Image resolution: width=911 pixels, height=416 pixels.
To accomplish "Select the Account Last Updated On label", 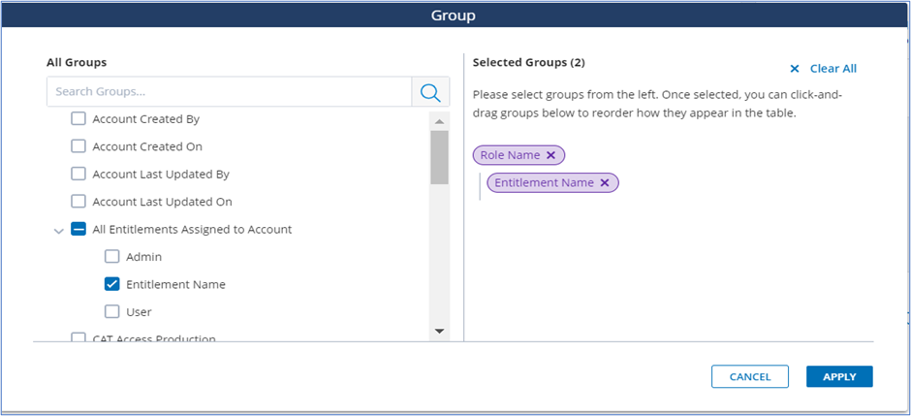I will tap(162, 202).
